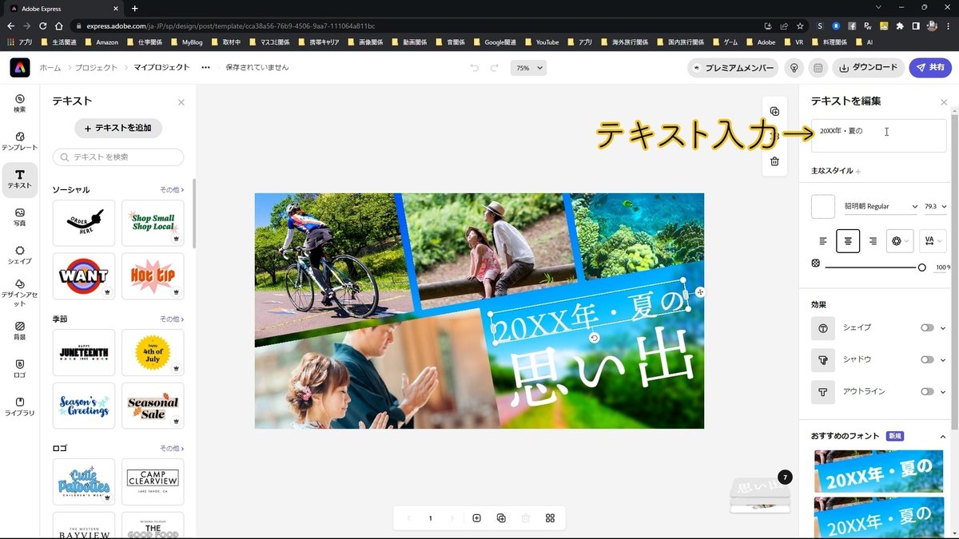Open the 写真 photos panel
The image size is (959, 539).
(x=20, y=217)
